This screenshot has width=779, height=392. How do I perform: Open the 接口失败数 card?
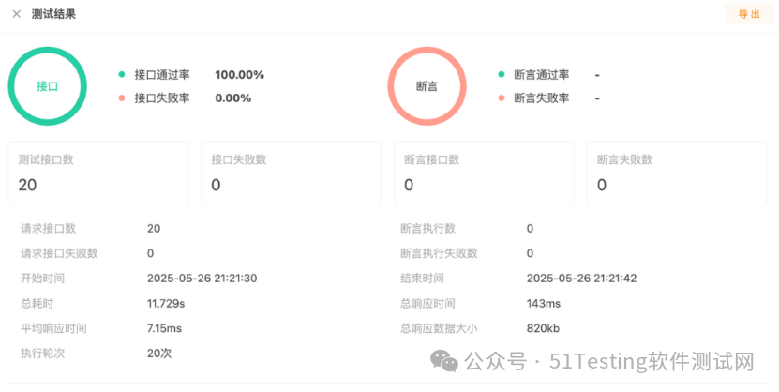[x=291, y=173]
